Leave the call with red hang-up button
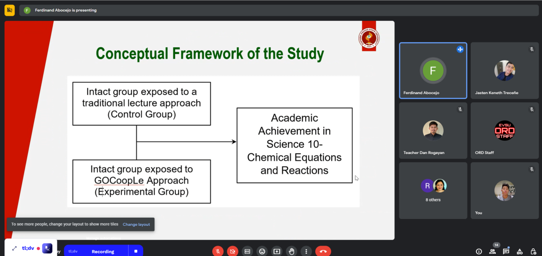The image size is (542, 256). (x=323, y=251)
